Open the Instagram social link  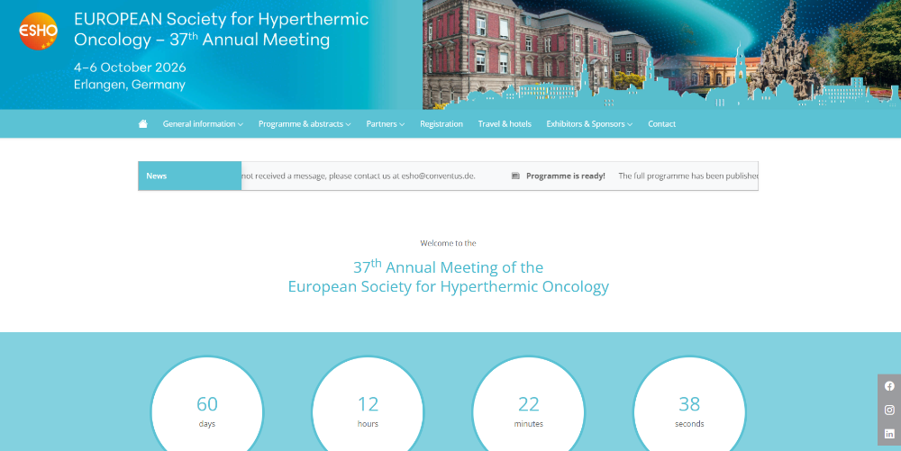(889, 410)
